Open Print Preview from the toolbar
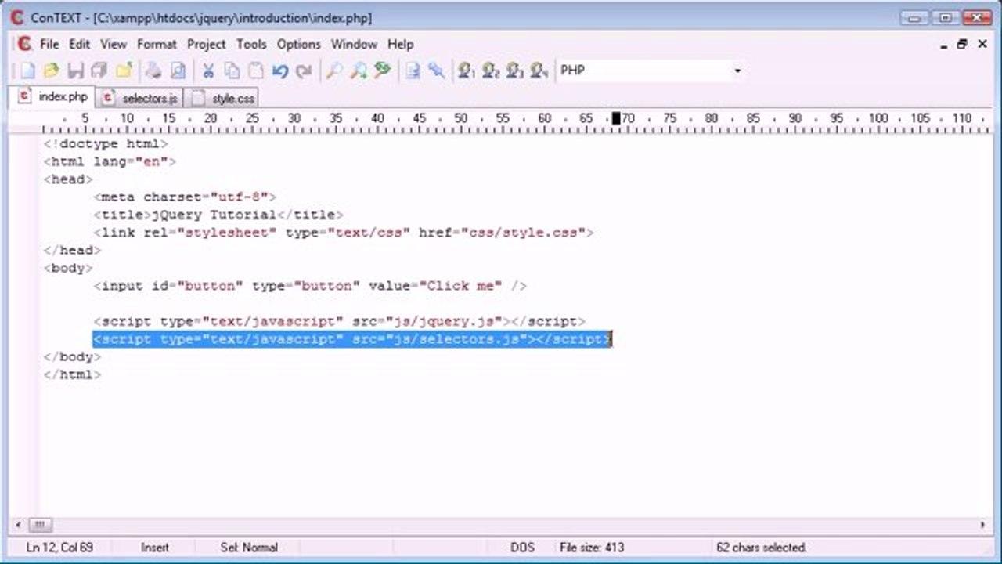Image resolution: width=1002 pixels, height=564 pixels. (x=178, y=70)
